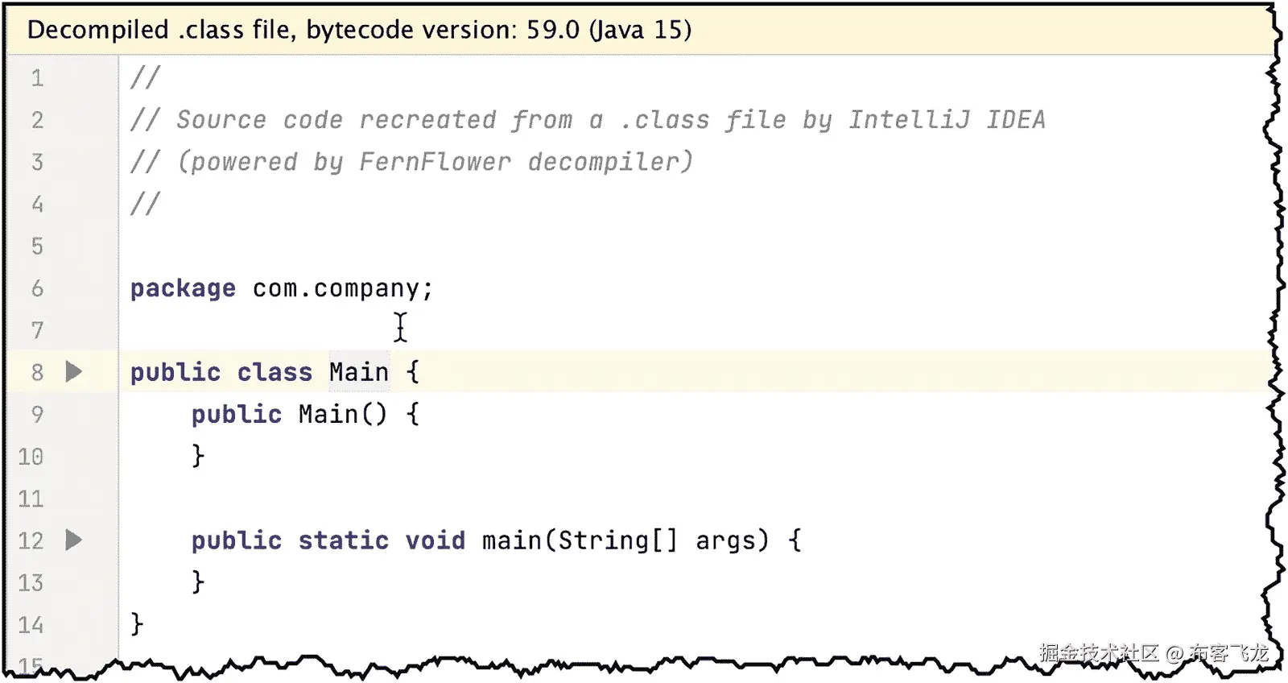Click the void keyword in main method
This screenshot has width=1288, height=683.
pos(436,540)
